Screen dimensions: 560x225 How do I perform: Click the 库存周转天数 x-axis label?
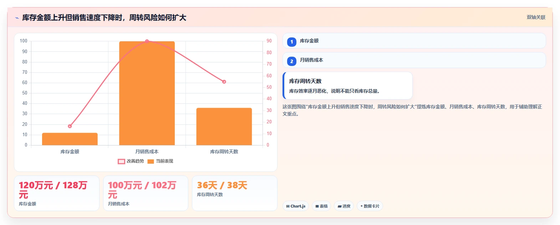coord(224,152)
